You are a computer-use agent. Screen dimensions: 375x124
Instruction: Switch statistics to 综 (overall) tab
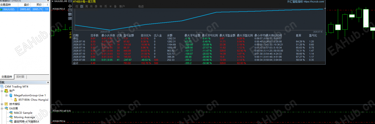[77, 6]
